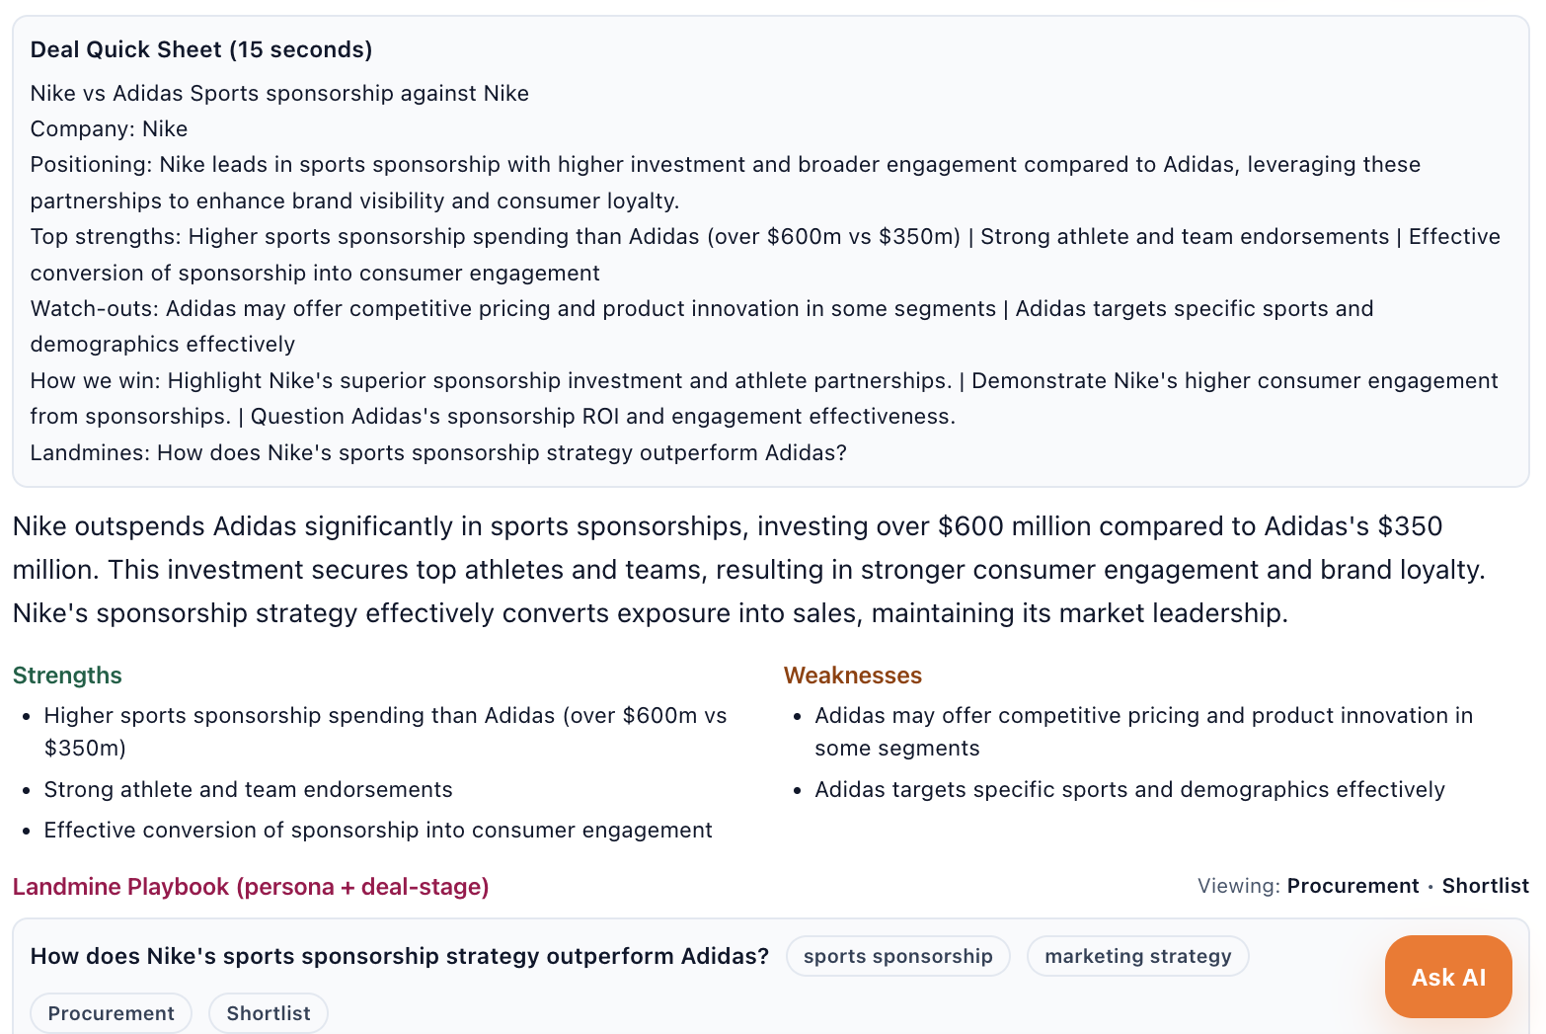The image size is (1546, 1034).
Task: Select the sports sponsorship tag
Action: tap(897, 955)
